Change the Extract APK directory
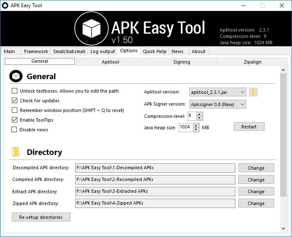 (256, 192)
